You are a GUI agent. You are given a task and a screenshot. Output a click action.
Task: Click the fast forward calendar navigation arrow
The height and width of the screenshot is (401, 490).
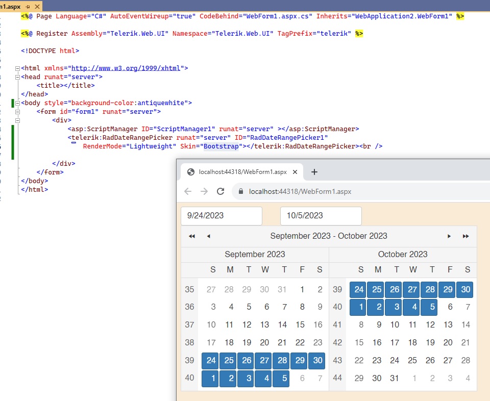[x=465, y=236]
